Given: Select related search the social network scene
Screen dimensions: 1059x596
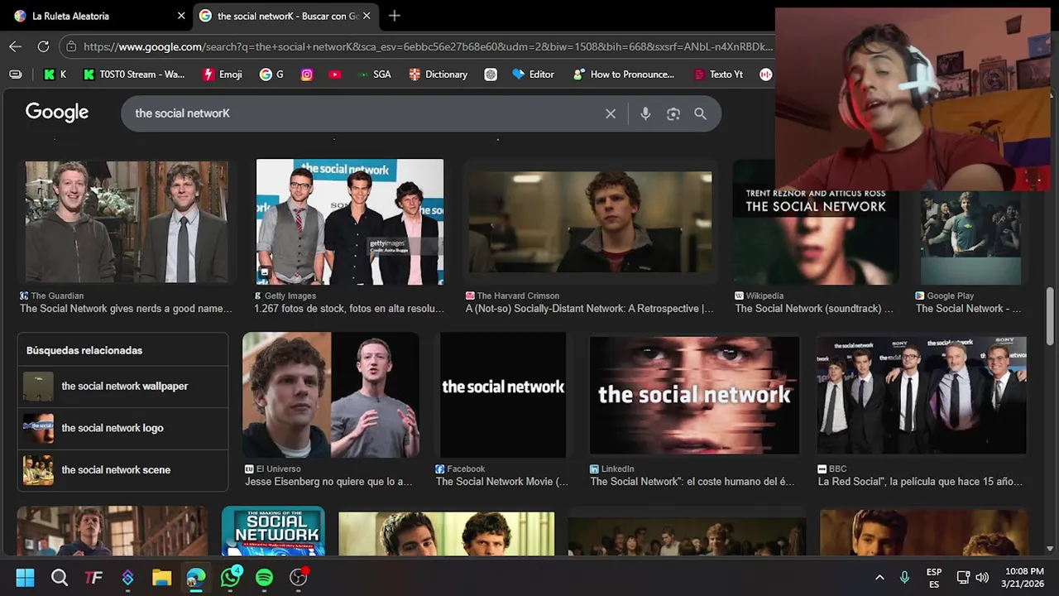Looking at the screenshot, I should [x=123, y=470].
